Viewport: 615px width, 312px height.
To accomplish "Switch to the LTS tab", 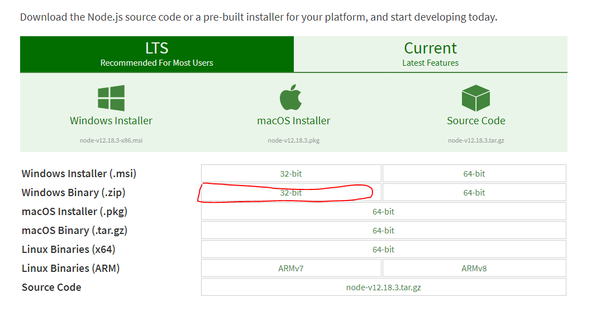I will point(157,55).
